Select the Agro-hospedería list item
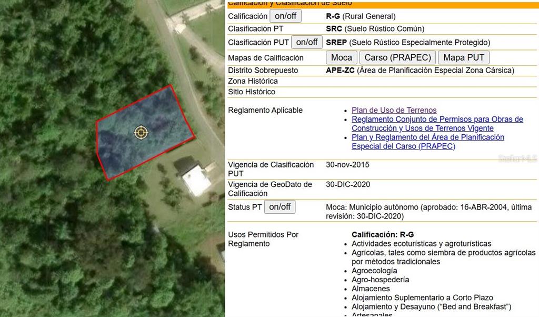The image size is (539, 317). click(x=380, y=280)
